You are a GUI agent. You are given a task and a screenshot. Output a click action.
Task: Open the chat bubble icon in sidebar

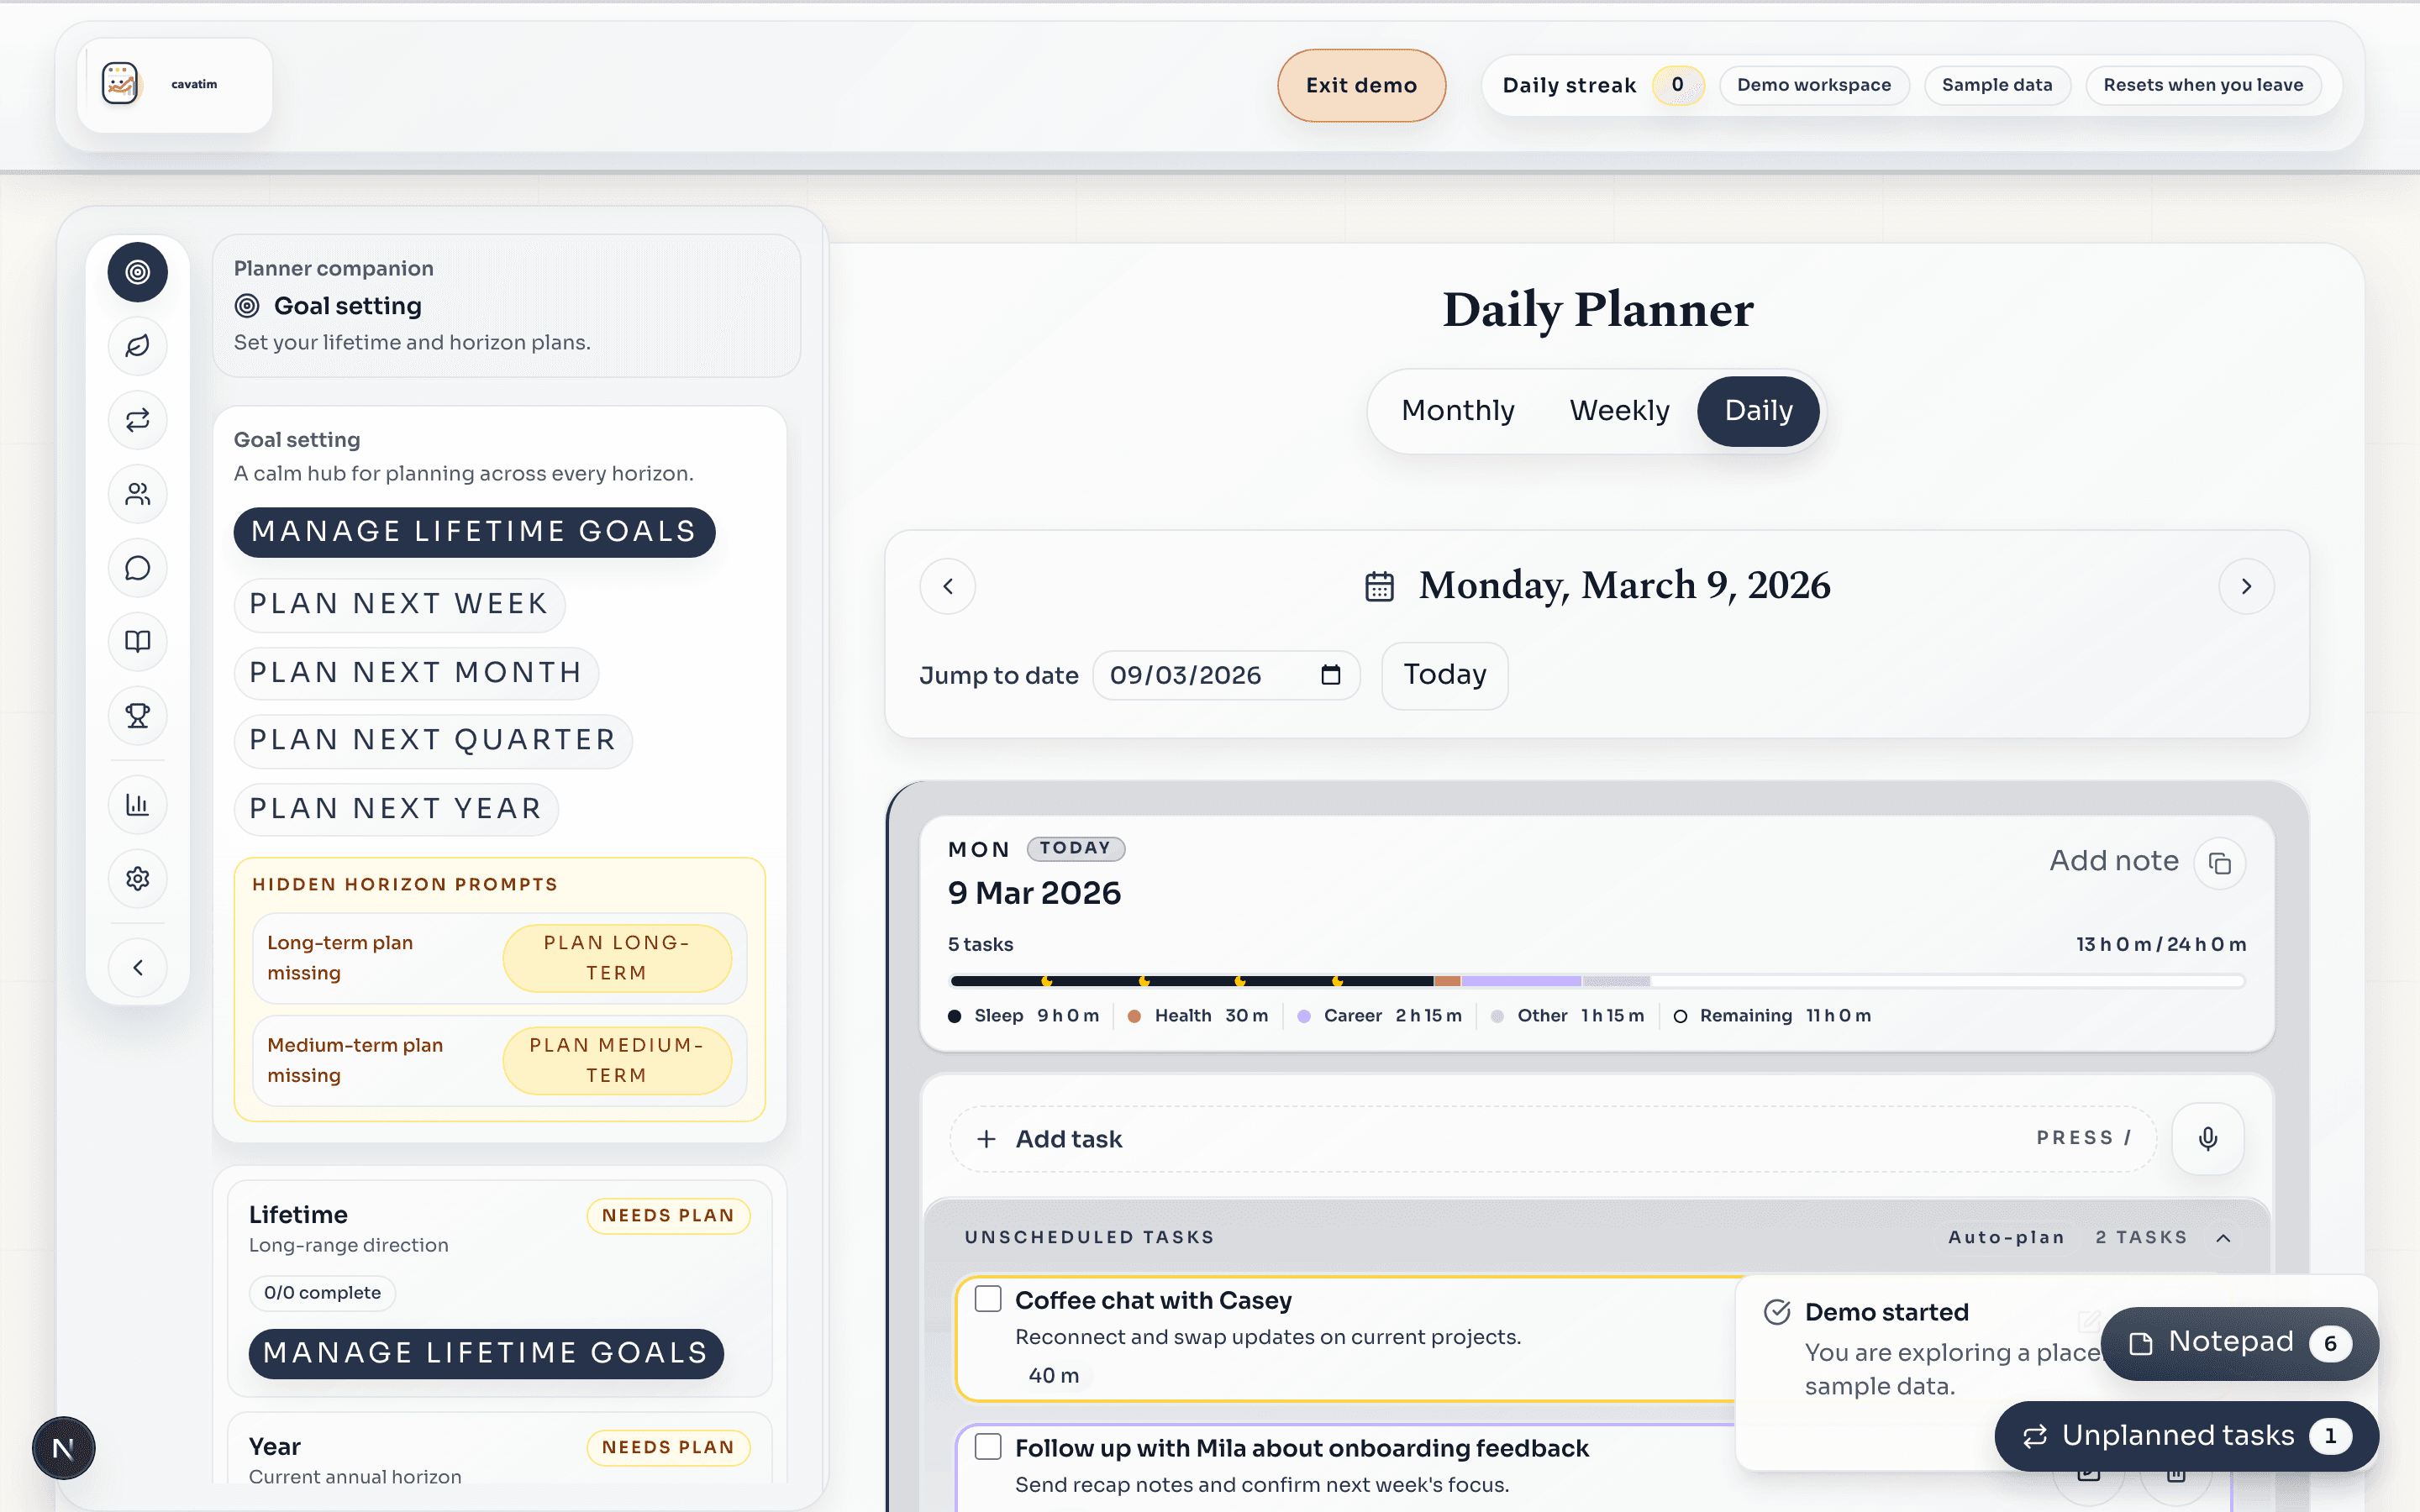tap(138, 567)
